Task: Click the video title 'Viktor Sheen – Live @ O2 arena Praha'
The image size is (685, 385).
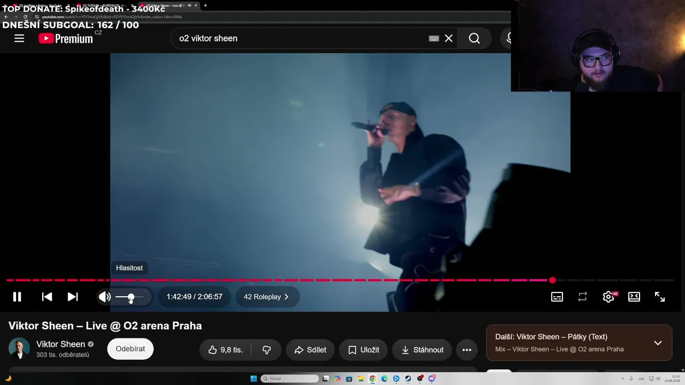Action: click(105, 326)
